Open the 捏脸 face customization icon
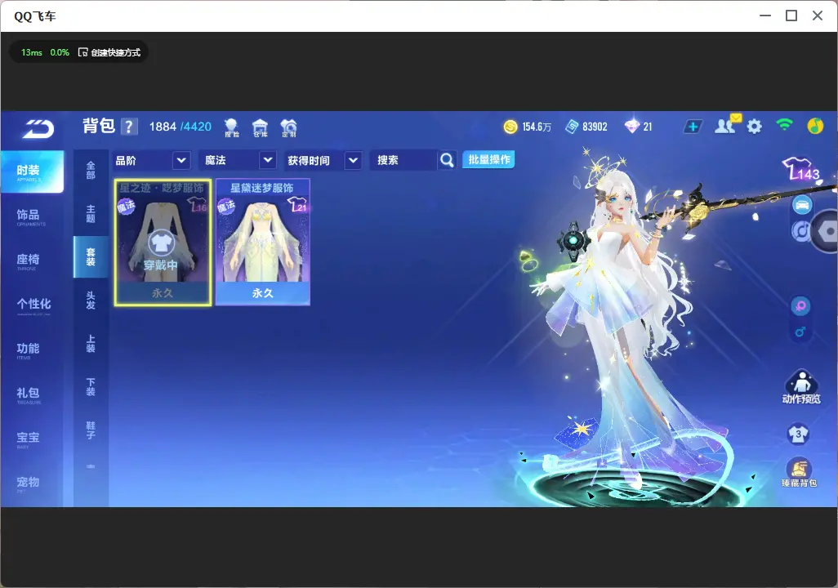 tap(231, 127)
